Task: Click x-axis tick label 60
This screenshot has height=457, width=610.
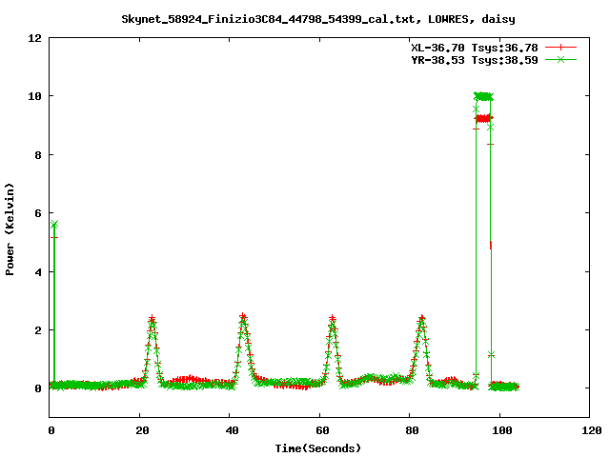Action: (322, 430)
